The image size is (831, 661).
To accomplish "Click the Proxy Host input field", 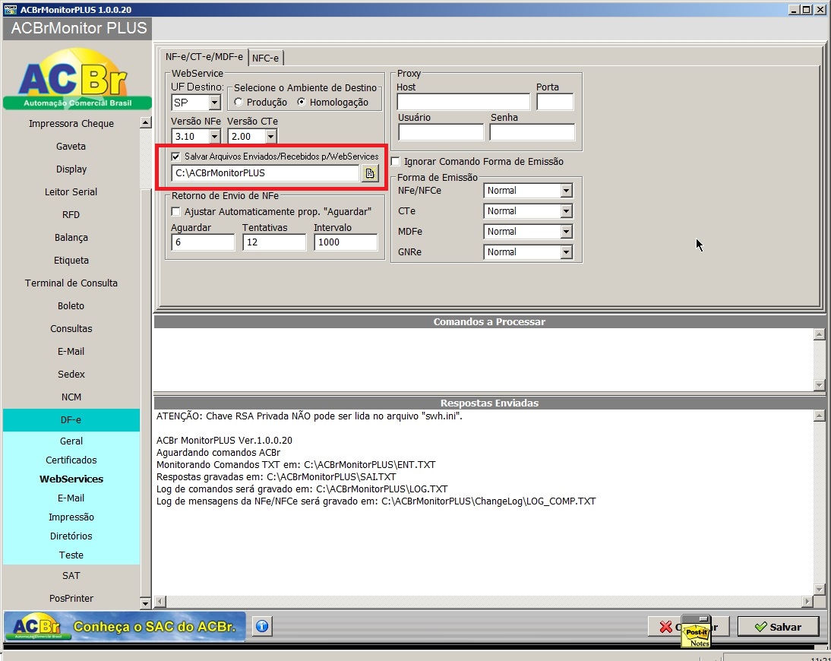I will [463, 102].
